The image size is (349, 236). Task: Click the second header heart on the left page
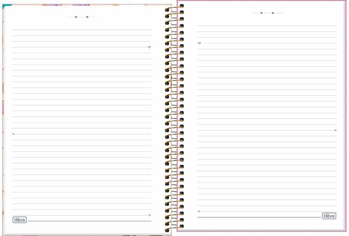pos(87,17)
